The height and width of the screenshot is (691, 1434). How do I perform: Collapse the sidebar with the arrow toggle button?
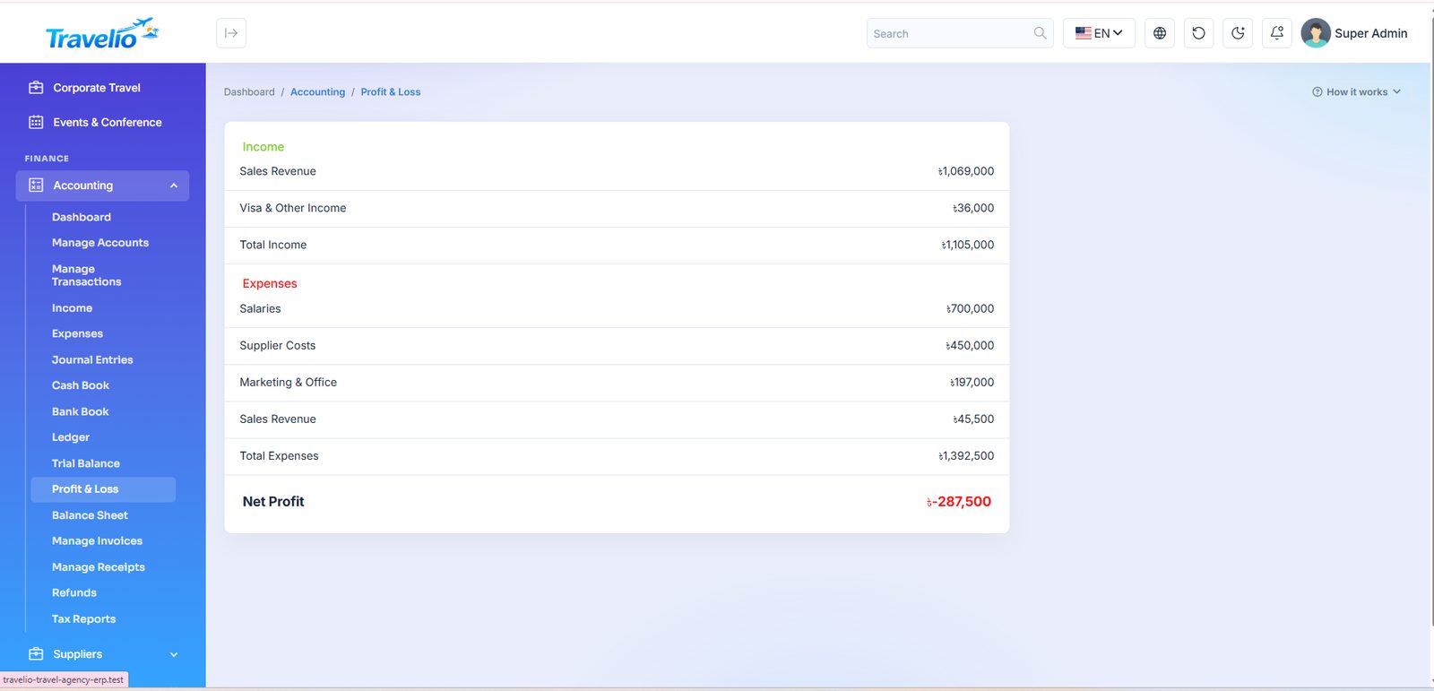(x=231, y=33)
